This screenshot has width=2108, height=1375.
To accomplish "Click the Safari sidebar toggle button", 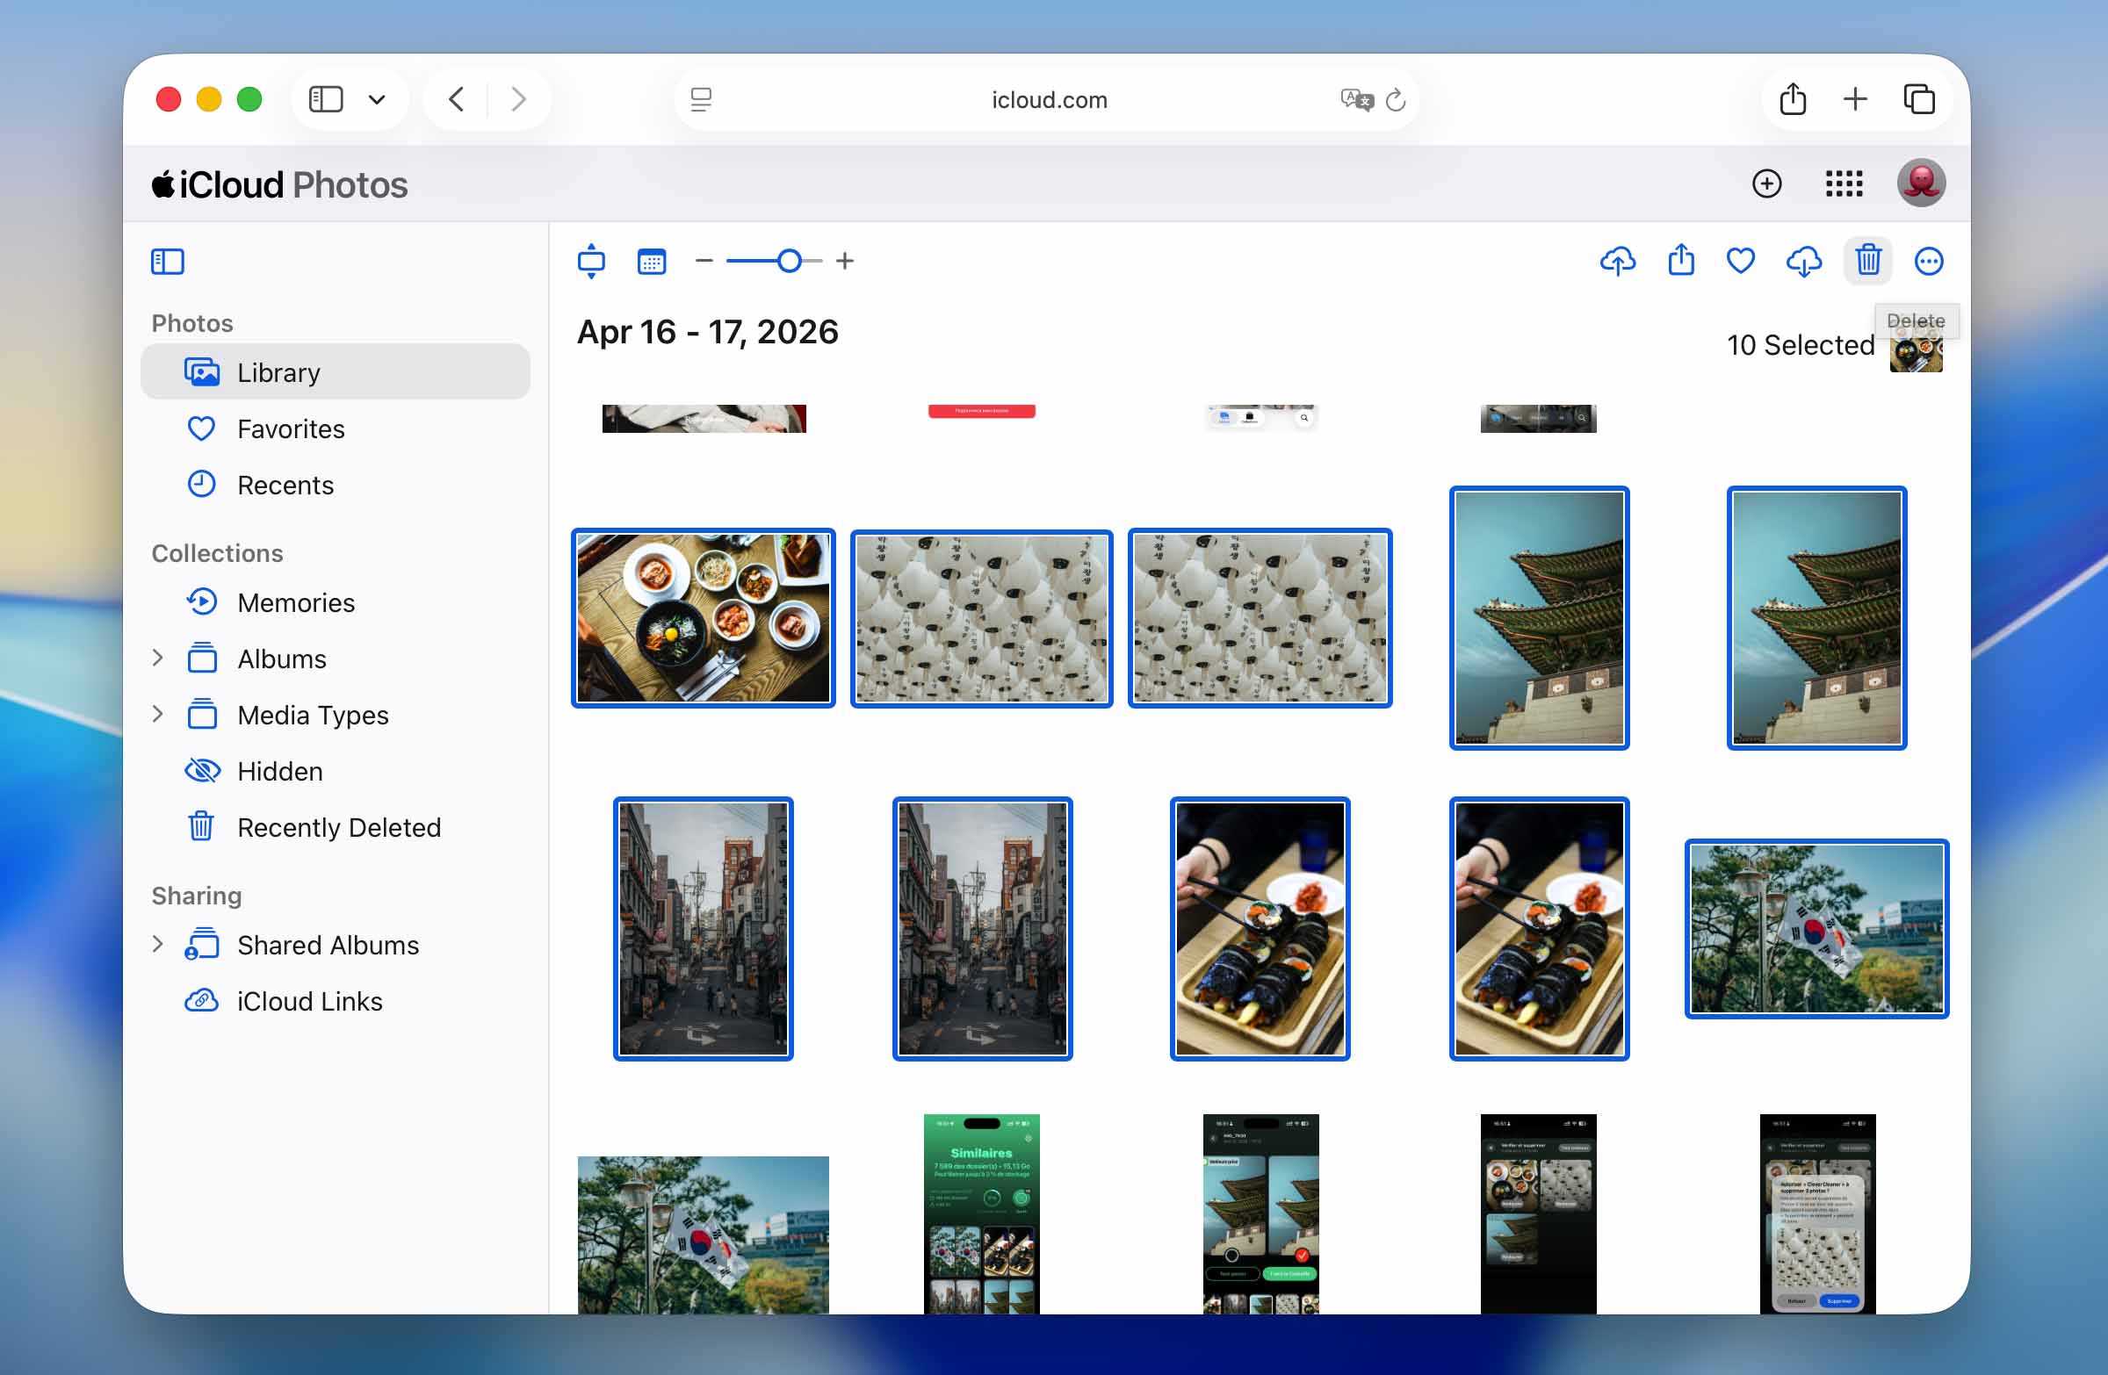I will tap(325, 99).
